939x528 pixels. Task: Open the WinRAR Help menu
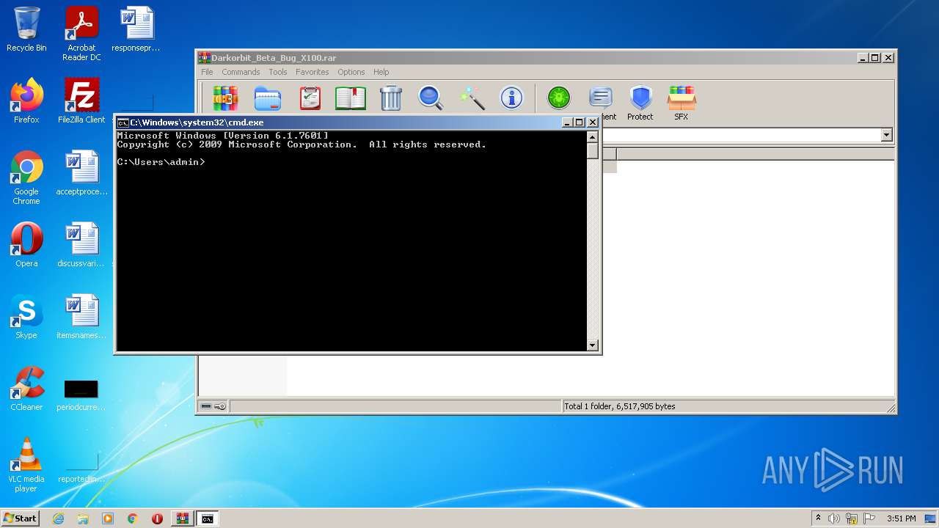coord(381,72)
